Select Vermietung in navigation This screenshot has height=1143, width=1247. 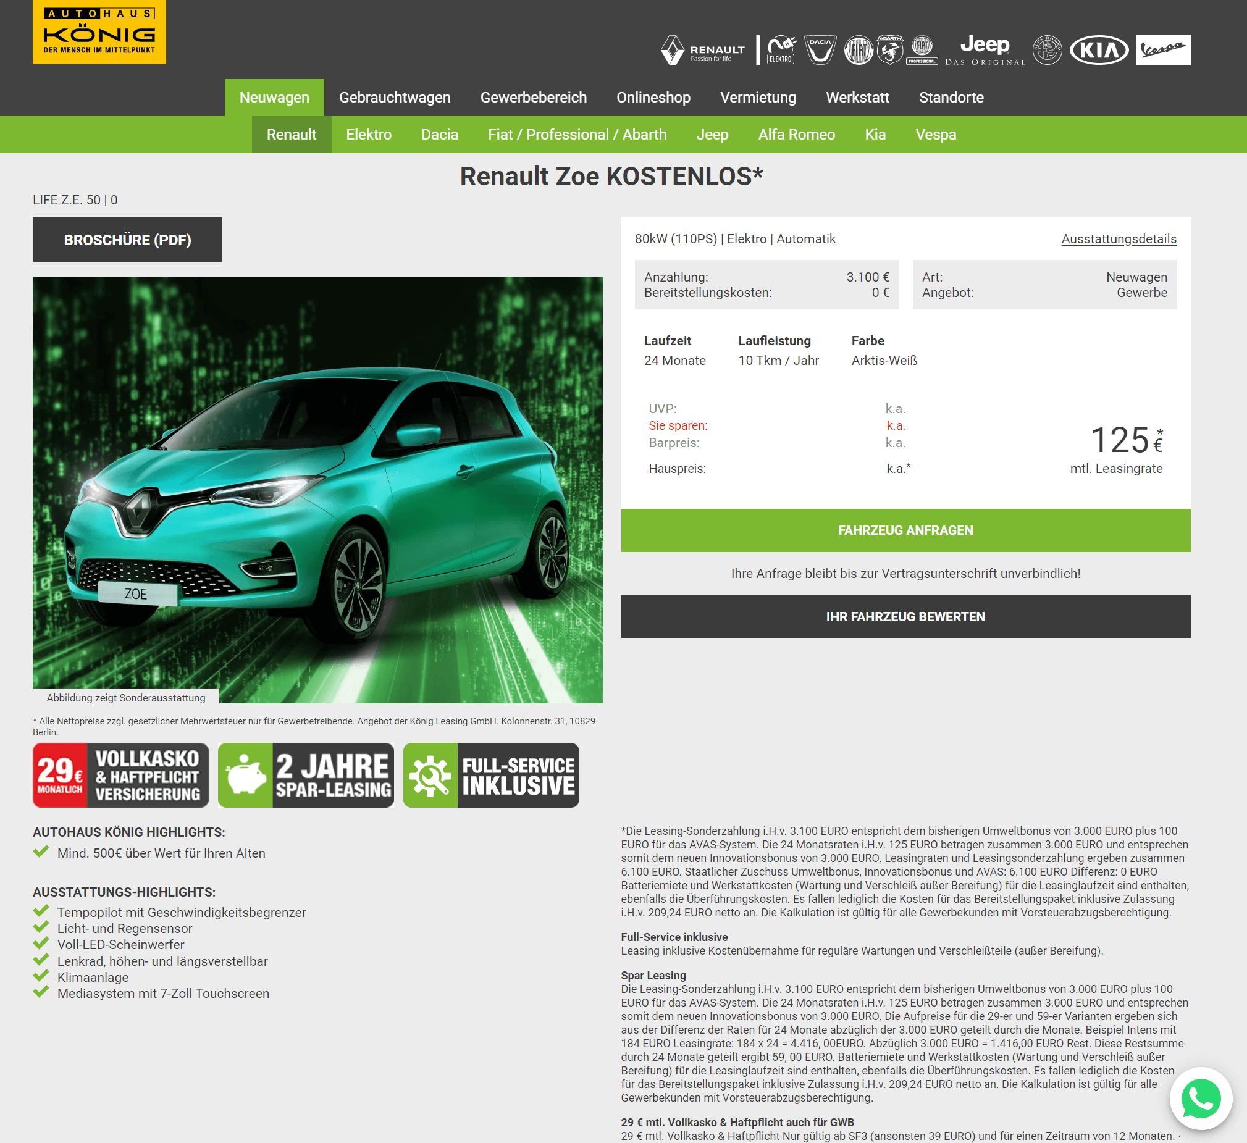(758, 98)
